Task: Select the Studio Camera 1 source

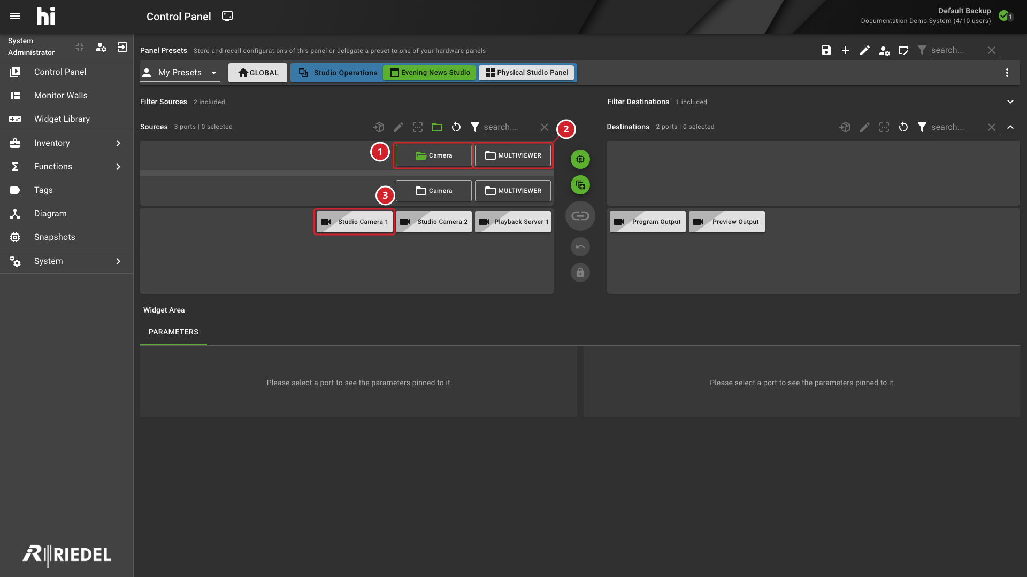Action: (x=355, y=222)
